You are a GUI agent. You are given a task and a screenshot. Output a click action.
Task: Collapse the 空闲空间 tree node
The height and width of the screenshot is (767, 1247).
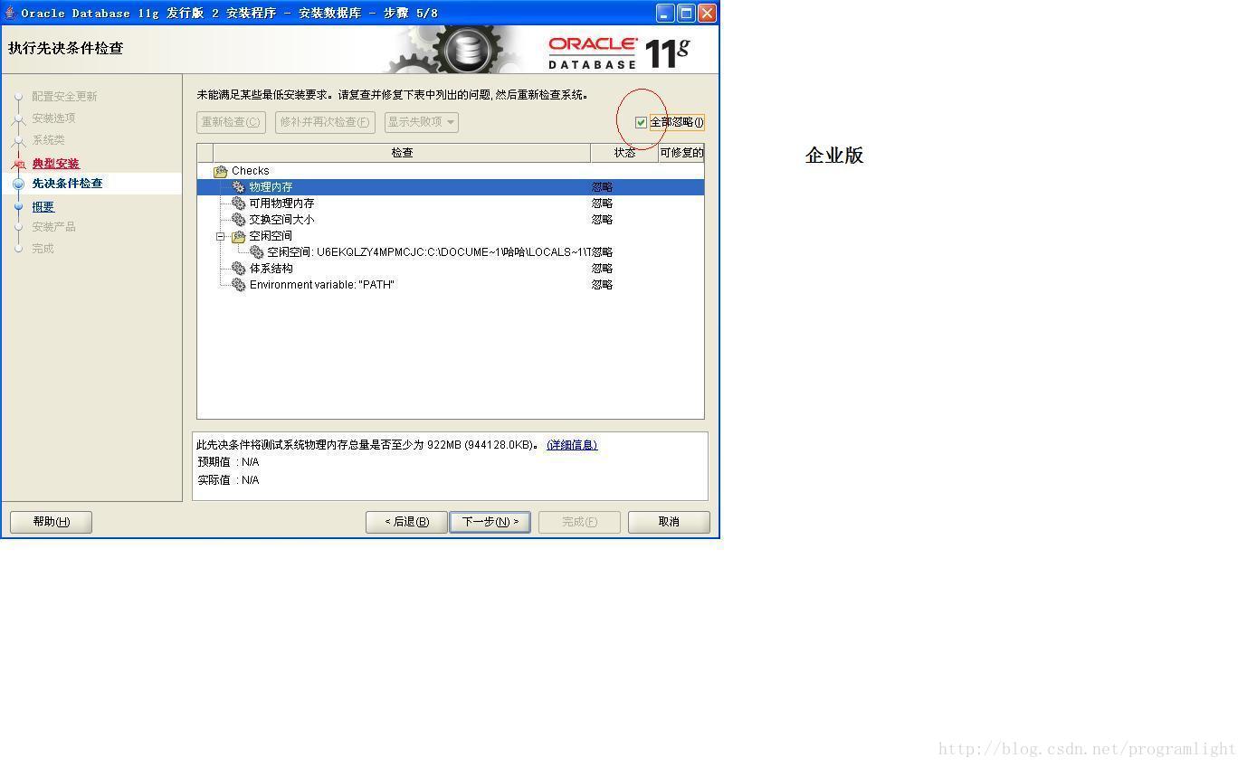coord(220,236)
